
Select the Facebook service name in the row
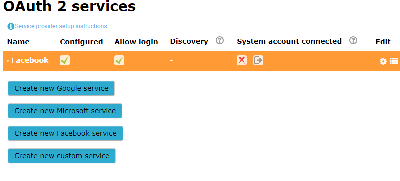tap(30, 60)
